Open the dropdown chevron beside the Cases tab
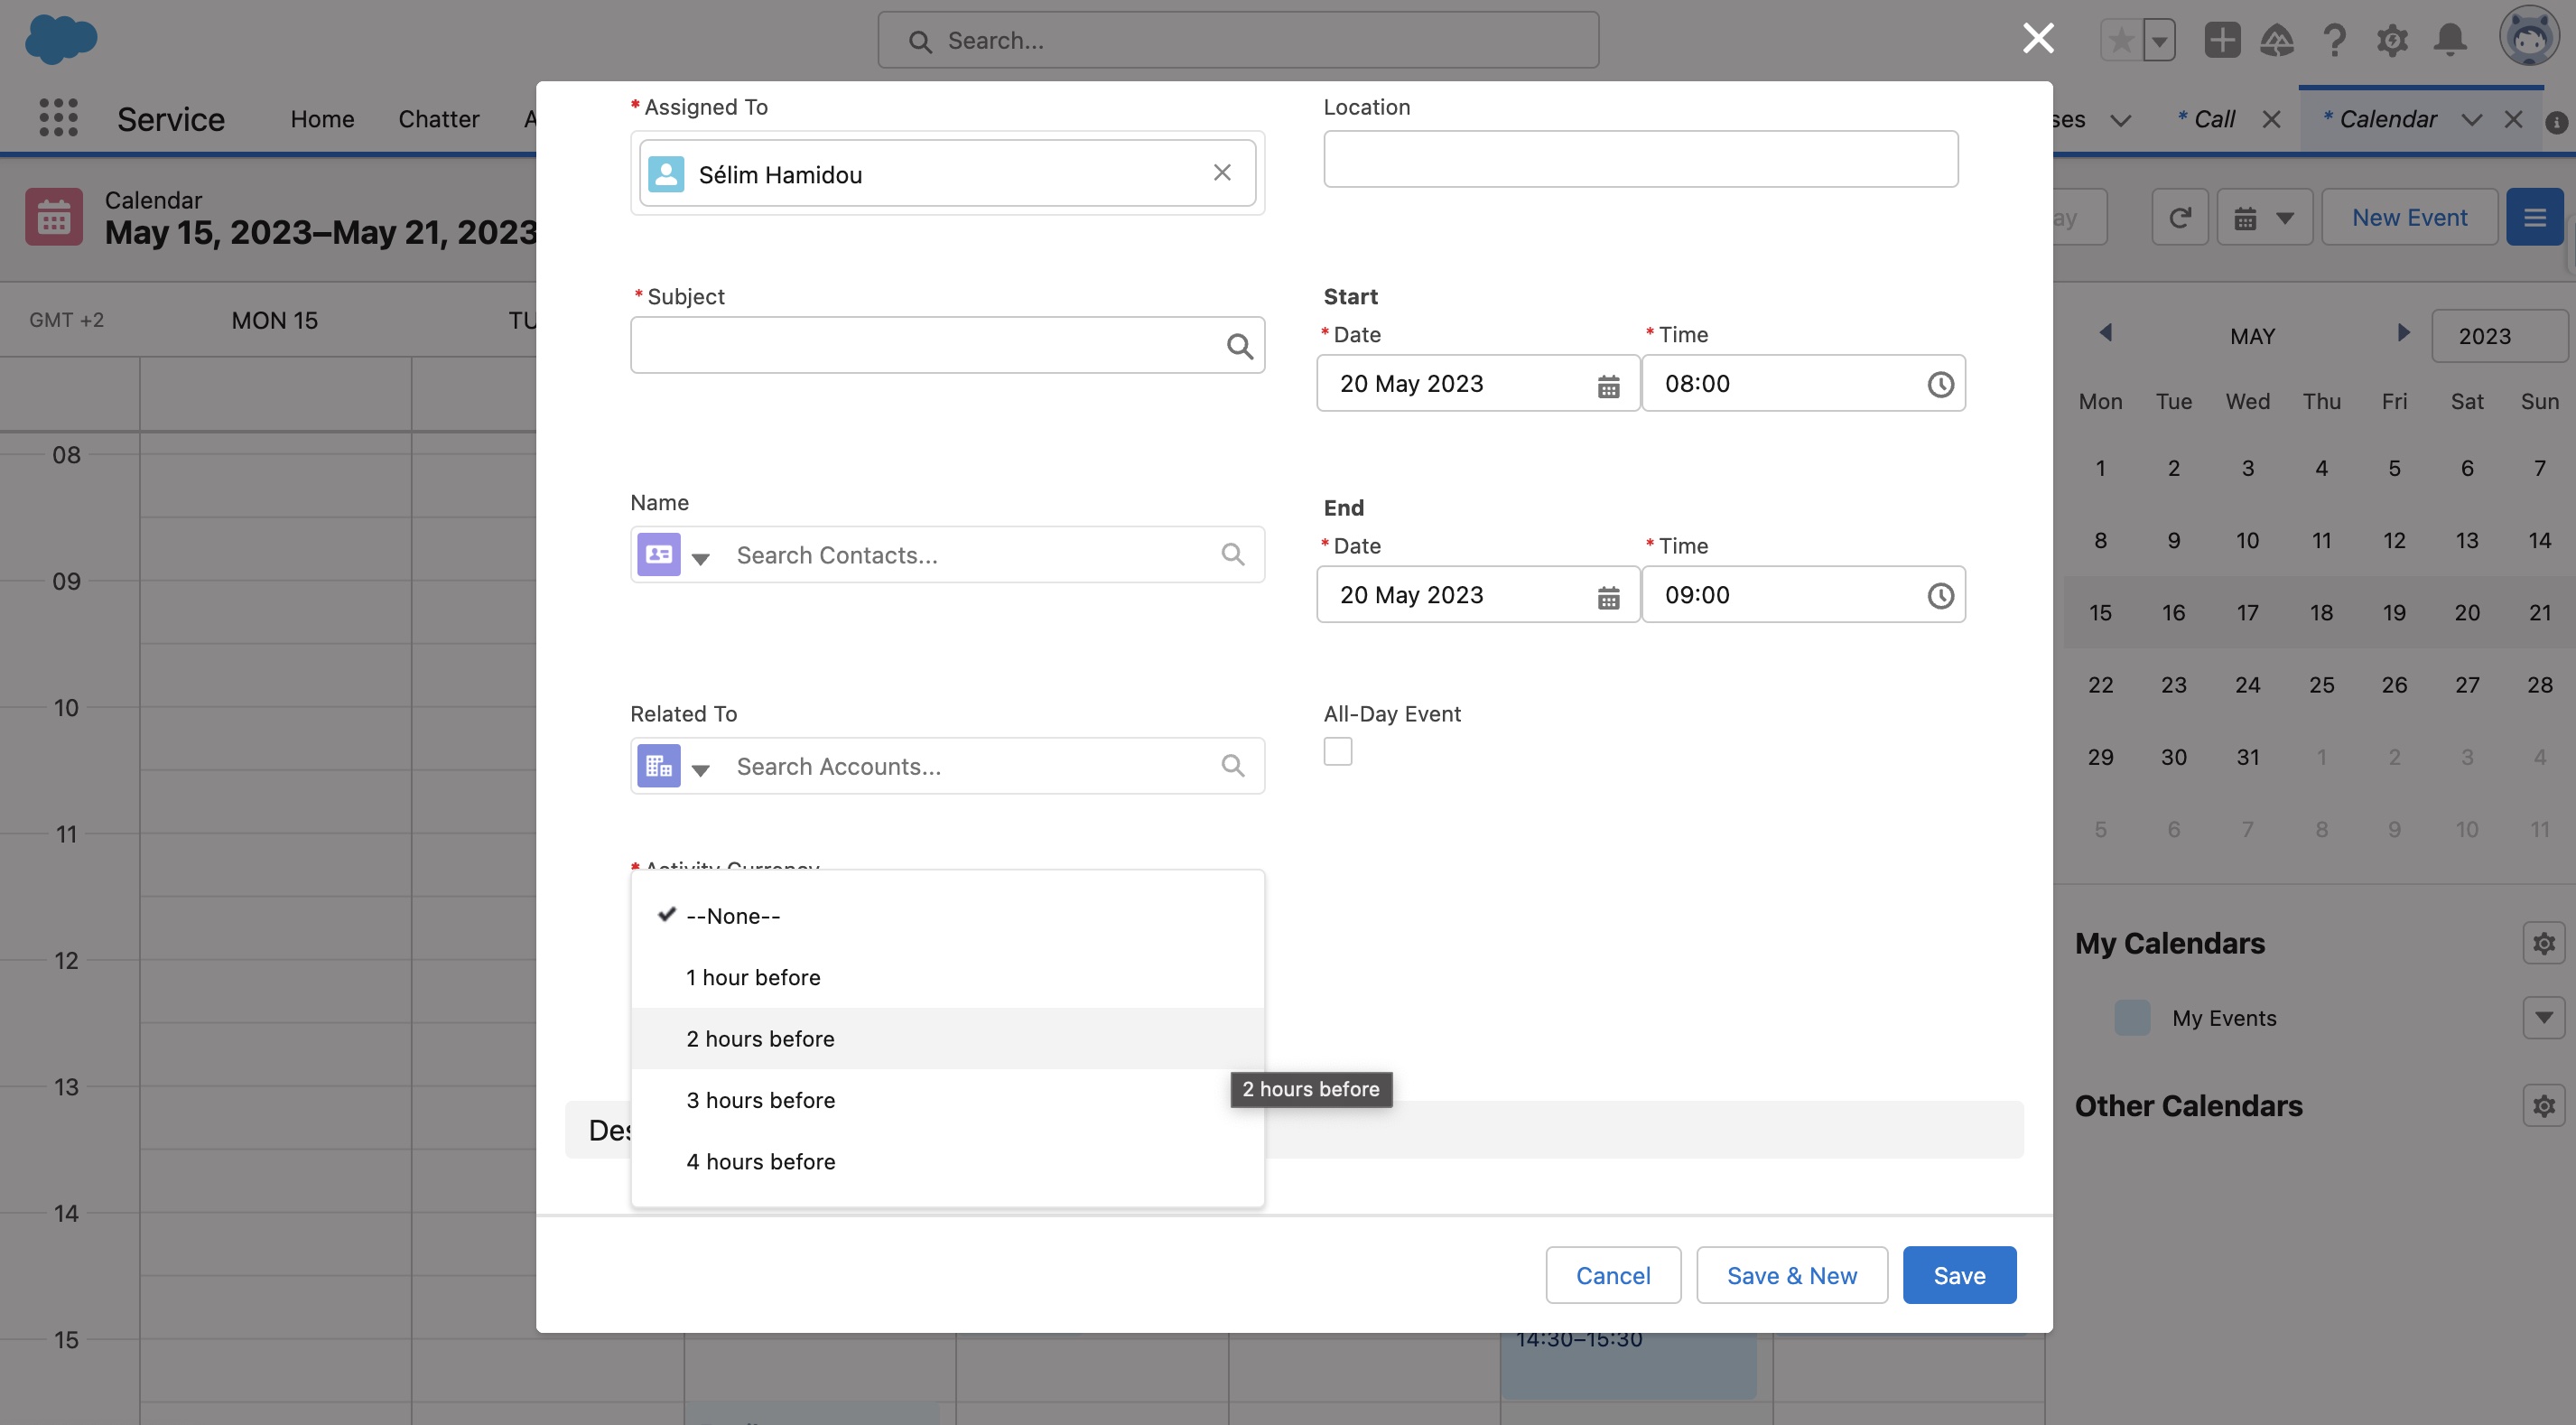 pyautogui.click(x=2120, y=120)
